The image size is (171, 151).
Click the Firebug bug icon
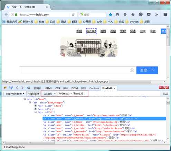pyautogui.click(x=5, y=88)
